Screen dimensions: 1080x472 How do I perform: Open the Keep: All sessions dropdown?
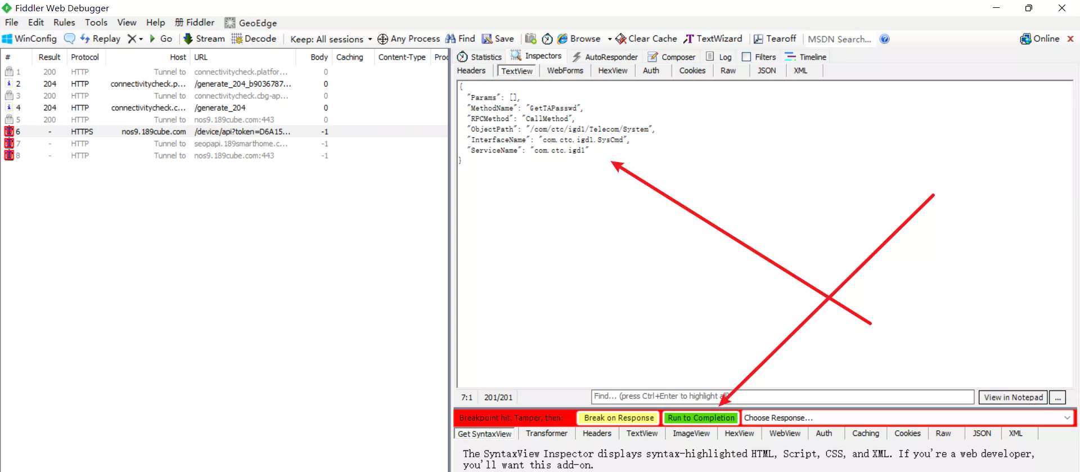coord(331,39)
